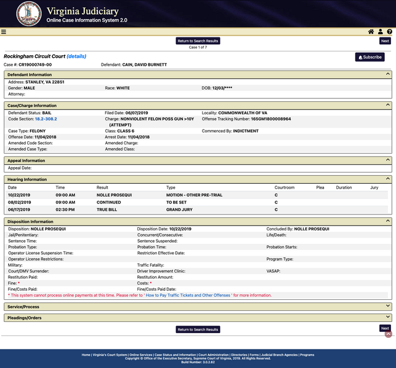Viewport: 396px width, 368px height.
Task: Click case number CR19000749-00
Action: (x=35, y=65)
